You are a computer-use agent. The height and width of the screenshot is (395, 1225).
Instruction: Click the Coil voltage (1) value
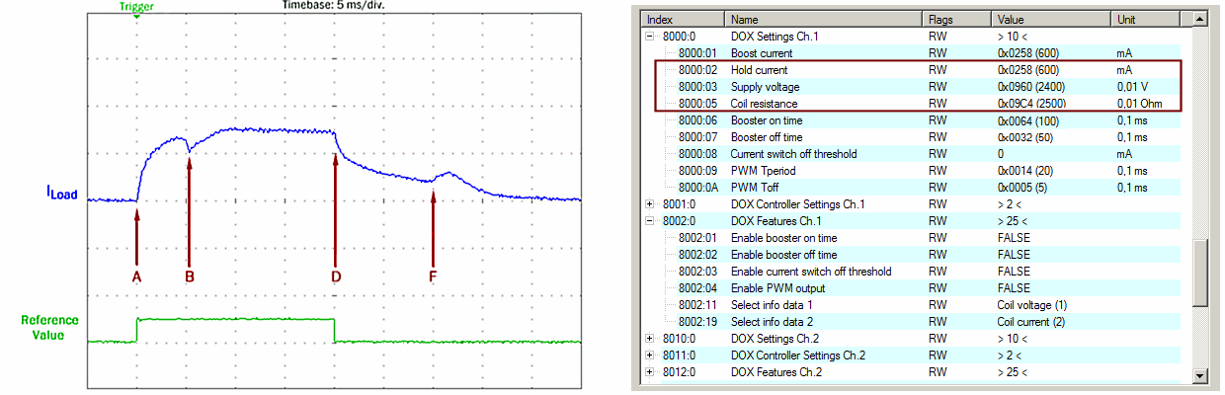click(x=1032, y=305)
